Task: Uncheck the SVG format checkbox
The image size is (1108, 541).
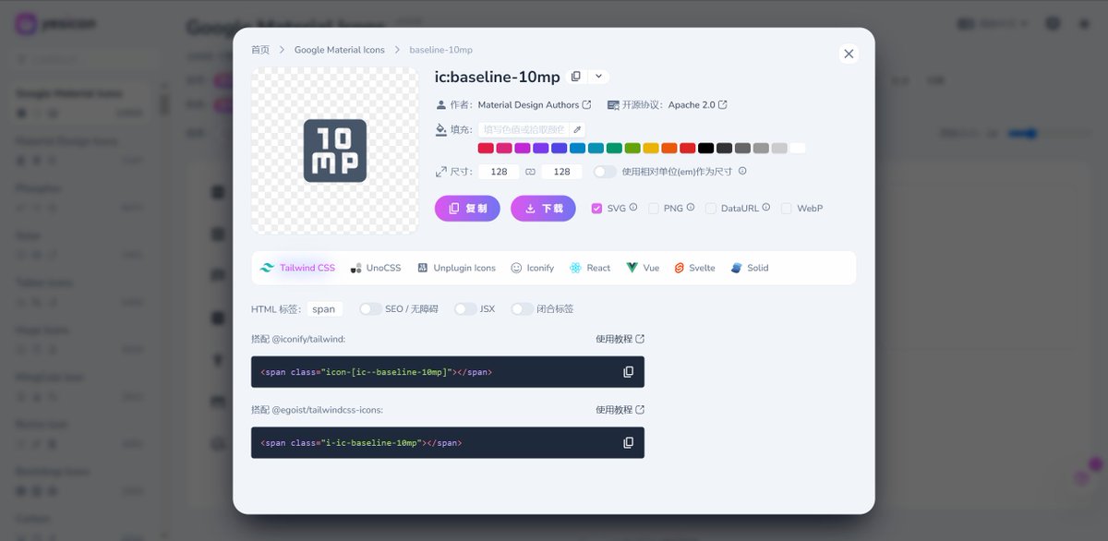Action: tap(596, 209)
